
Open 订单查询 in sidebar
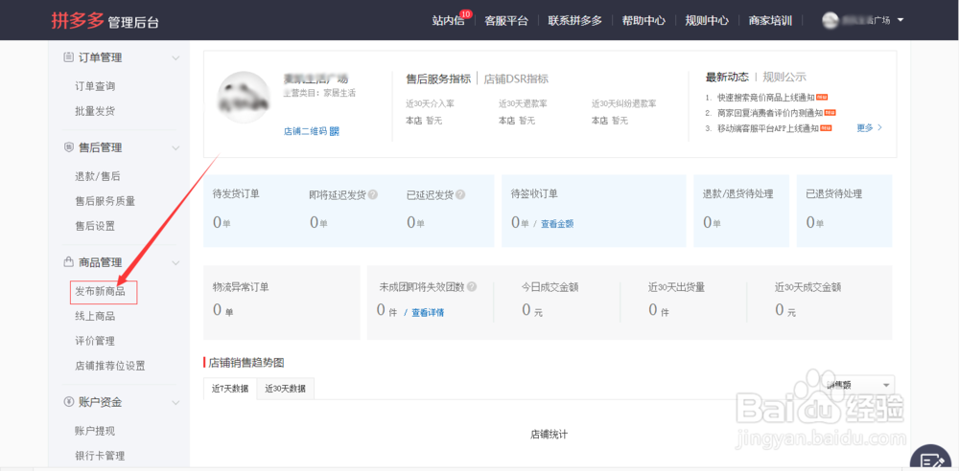pos(95,86)
